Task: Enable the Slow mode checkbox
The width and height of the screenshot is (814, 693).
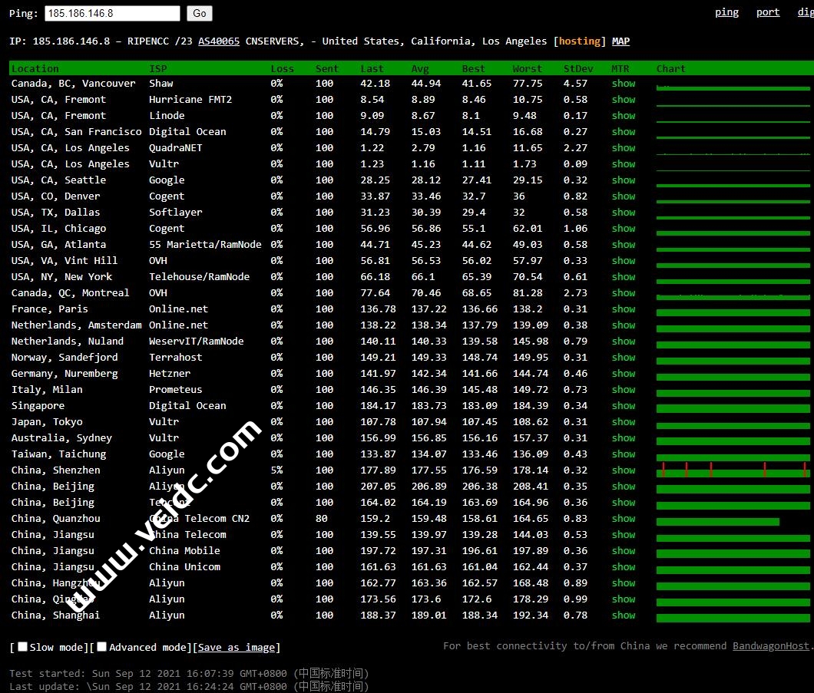Action: coord(23,647)
